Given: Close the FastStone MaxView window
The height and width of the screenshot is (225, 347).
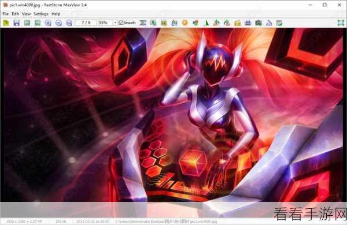Looking at the screenshot, I should (x=339, y=5).
